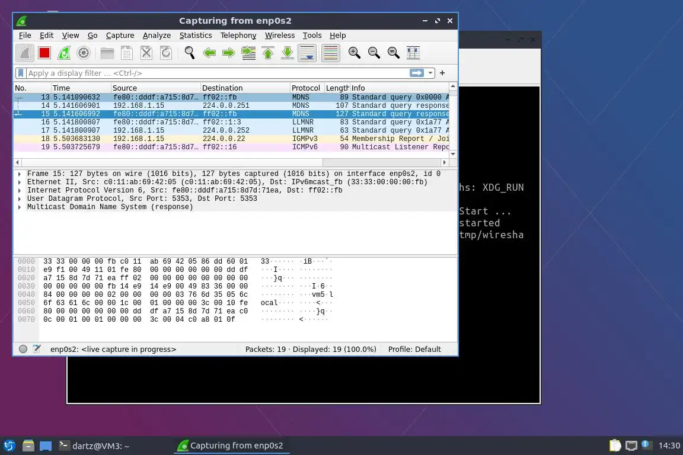Open the Telephony menu
Image resolution: width=683 pixels, height=455 pixels.
point(238,36)
